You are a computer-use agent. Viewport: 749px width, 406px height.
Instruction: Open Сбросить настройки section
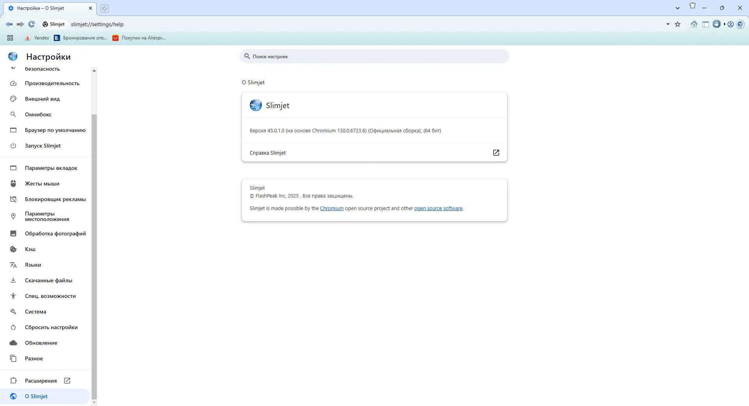click(45, 327)
